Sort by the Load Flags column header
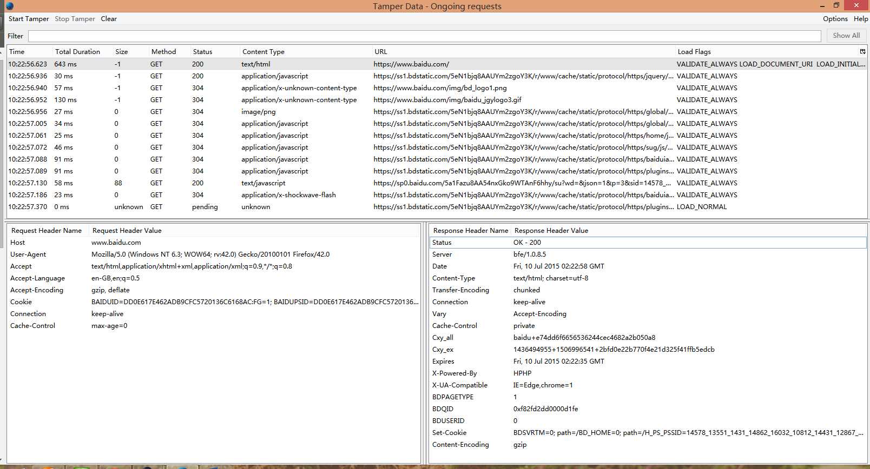This screenshot has height=469, width=870. [x=767, y=52]
